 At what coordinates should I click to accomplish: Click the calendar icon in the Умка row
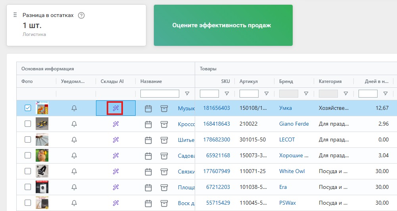click(148, 109)
